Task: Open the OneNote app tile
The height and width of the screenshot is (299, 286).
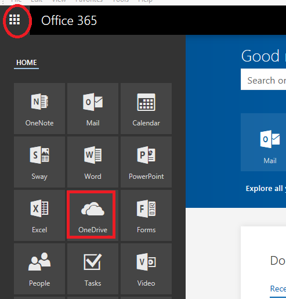Action: (39, 109)
